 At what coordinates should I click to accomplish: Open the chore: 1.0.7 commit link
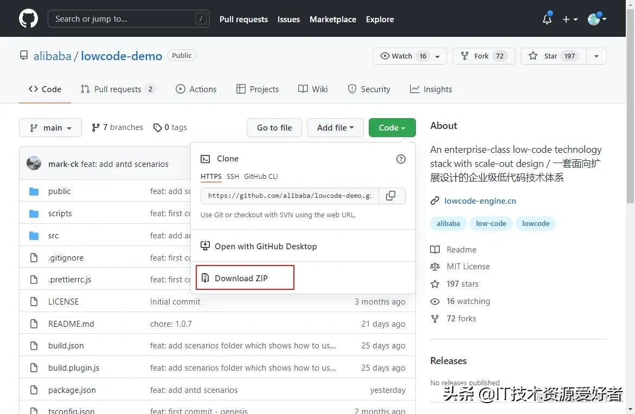pos(171,324)
